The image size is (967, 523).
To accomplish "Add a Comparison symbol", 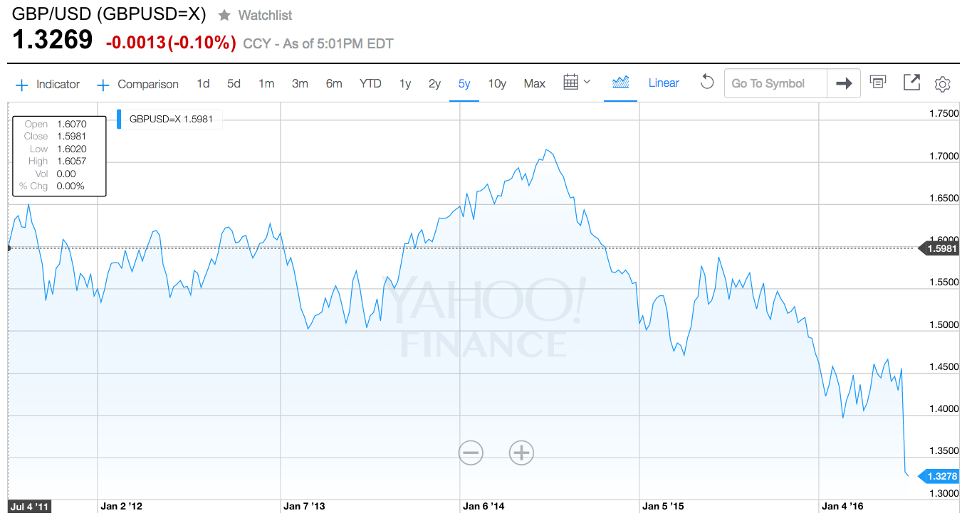I will click(137, 84).
